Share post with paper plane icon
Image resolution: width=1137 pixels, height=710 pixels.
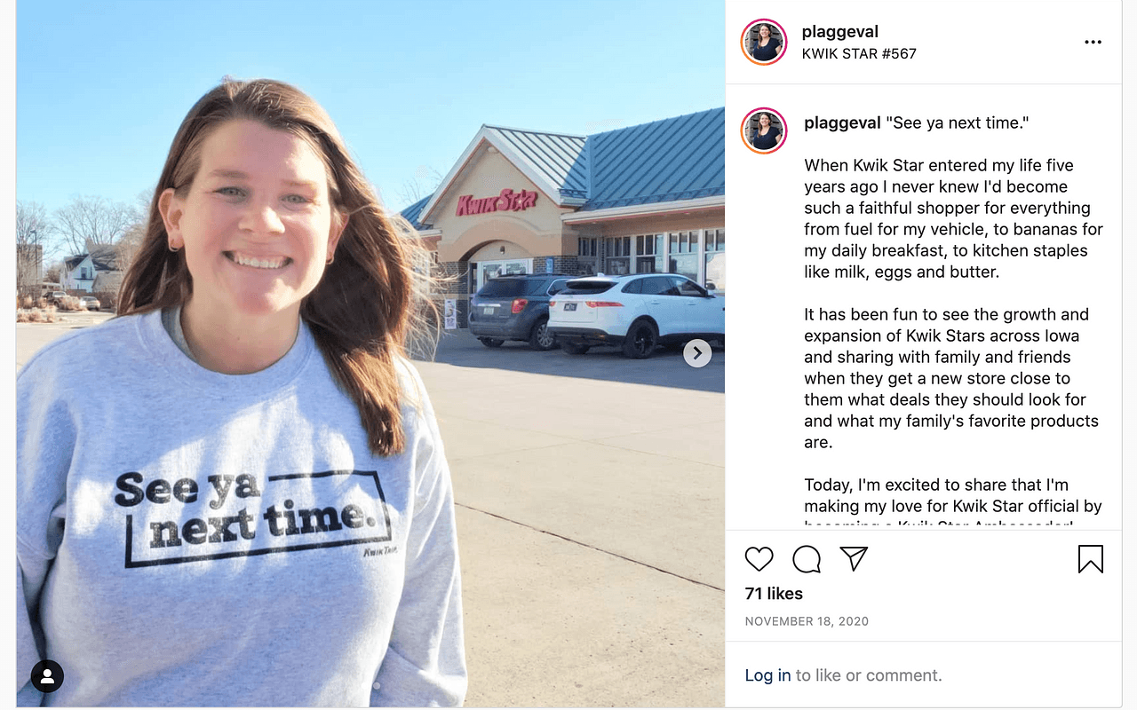click(854, 558)
